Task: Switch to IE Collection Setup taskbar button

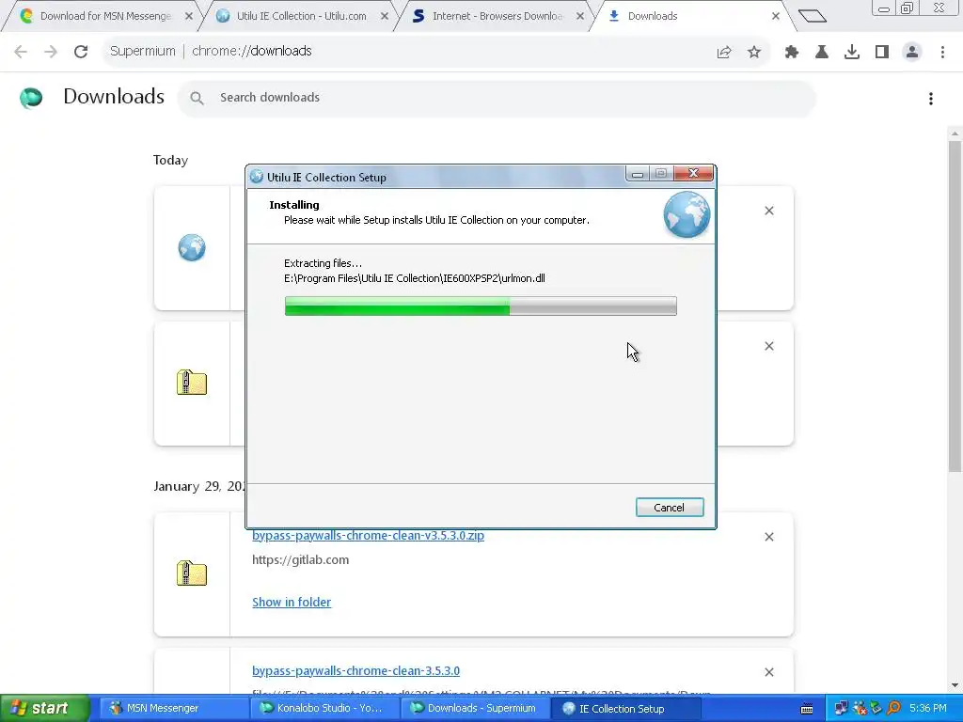Action: pos(624,709)
